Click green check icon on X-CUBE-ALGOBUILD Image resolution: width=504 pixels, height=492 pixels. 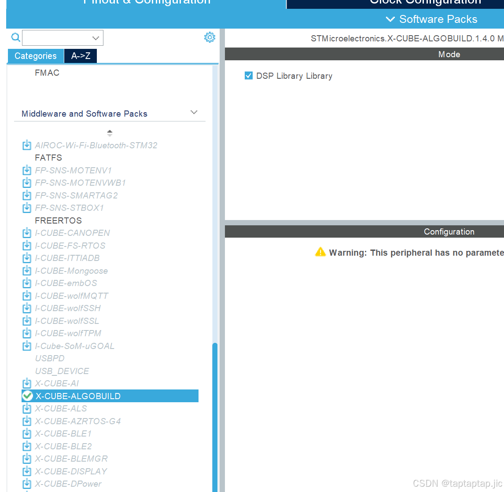point(28,396)
